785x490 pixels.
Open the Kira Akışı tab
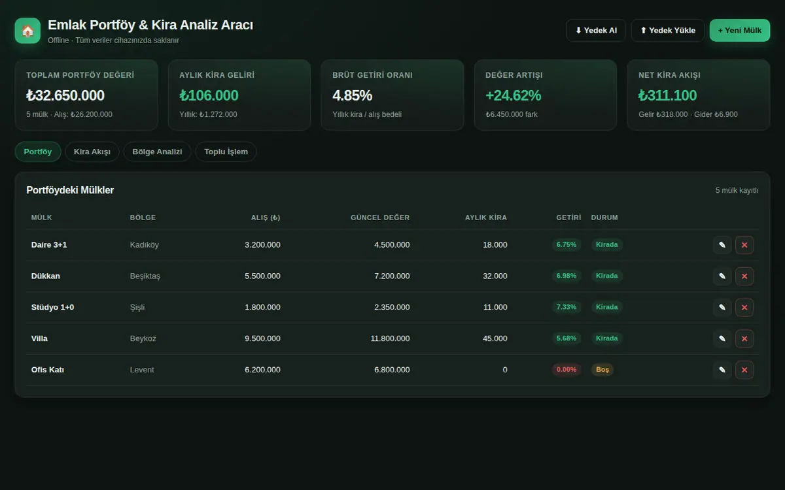(x=92, y=152)
